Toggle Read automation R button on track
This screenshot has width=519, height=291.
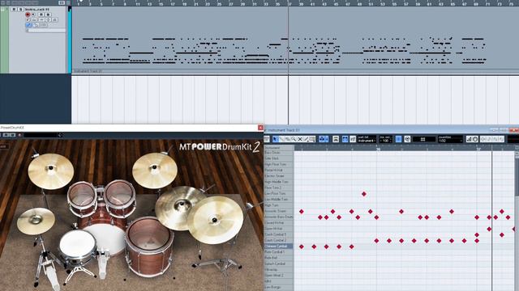(x=41, y=15)
